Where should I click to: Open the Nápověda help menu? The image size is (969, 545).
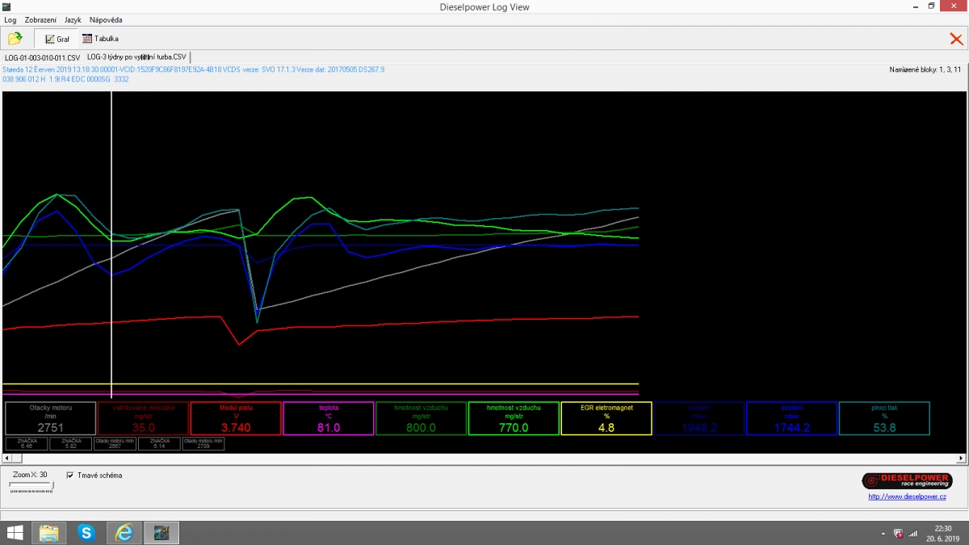(107, 19)
